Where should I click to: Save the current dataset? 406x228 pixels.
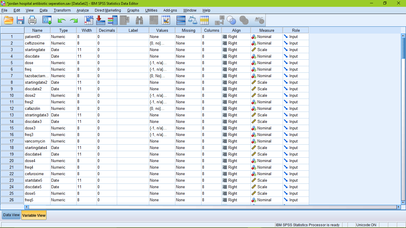point(20,20)
